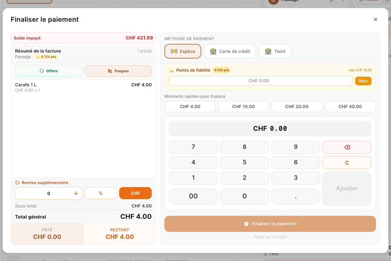Click the Sous-total CHF 4.00 value

tap(141, 206)
